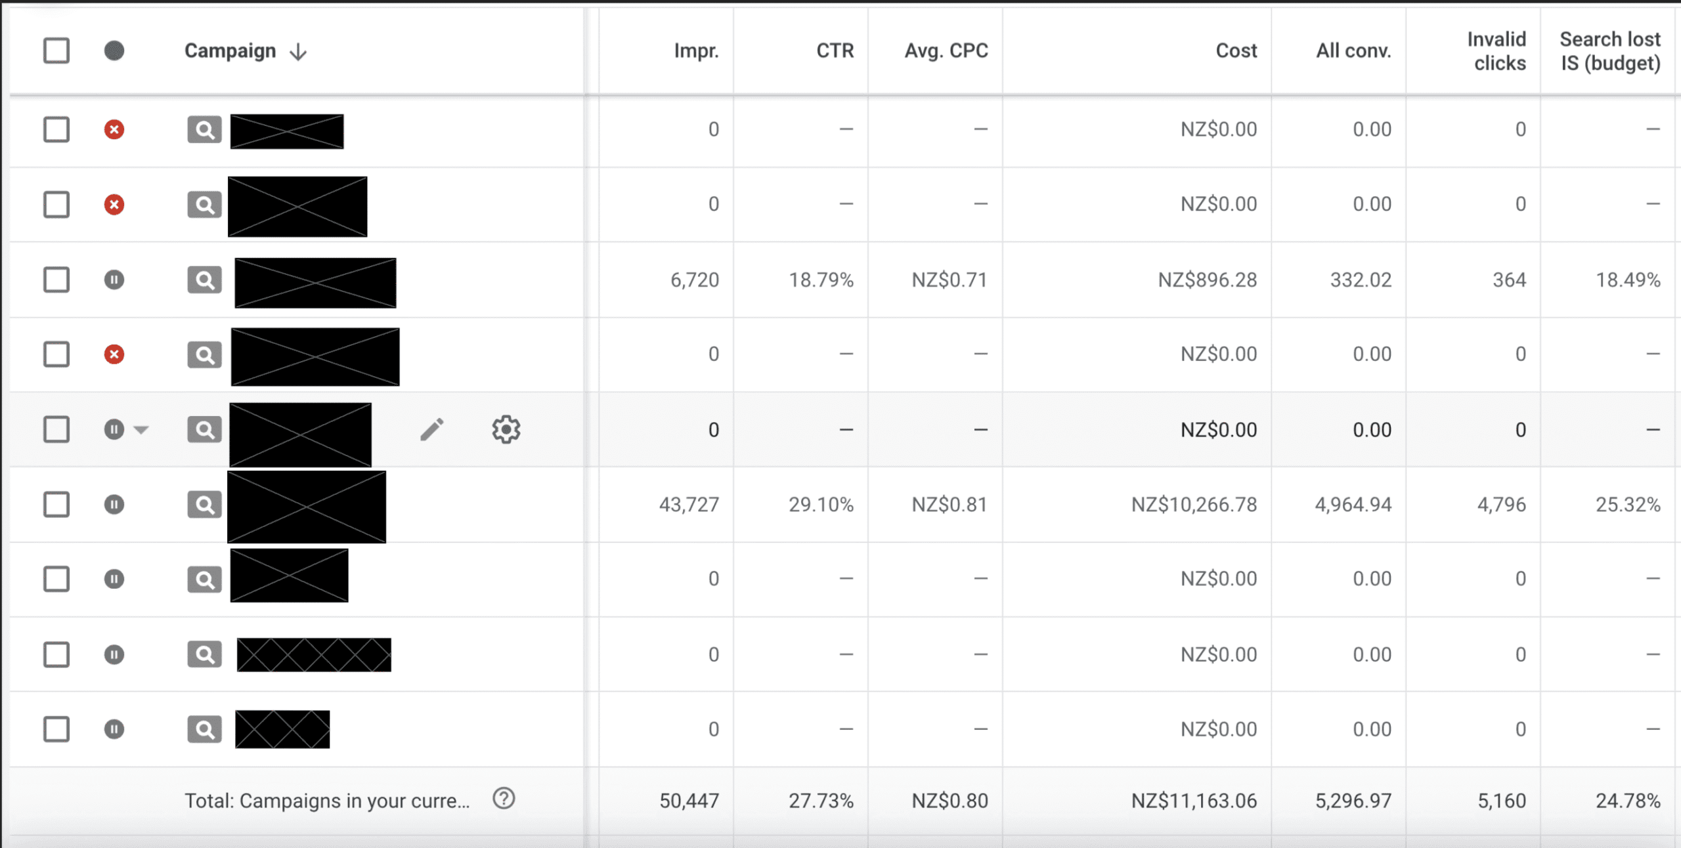Viewport: 1681px width, 848px height.
Task: Select checkbox for NZ$10,266.78 campaign row
Action: pyautogui.click(x=56, y=505)
